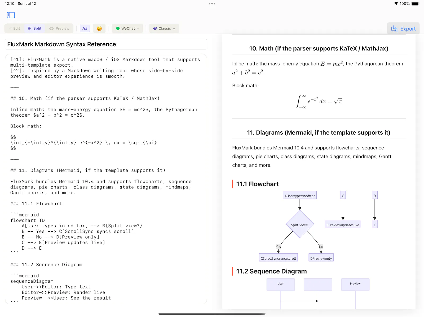This screenshot has height=317, width=424.
Task: Click '11.1 Flowchart' heading in preview
Action: (x=257, y=184)
